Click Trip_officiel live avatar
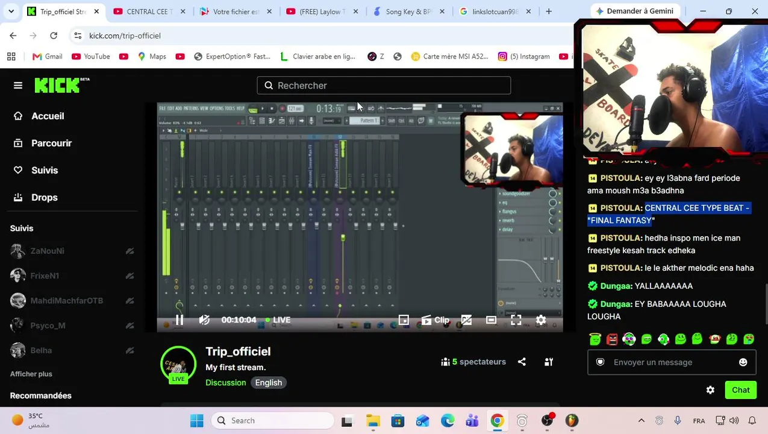768x434 pixels. [x=178, y=365]
